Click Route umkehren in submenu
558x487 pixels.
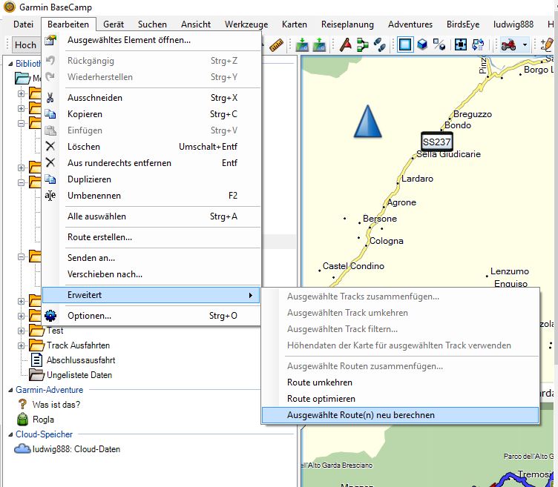pyautogui.click(x=319, y=382)
